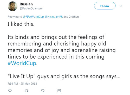Click the display name Russian
This screenshot has width=130, height=95.
(26, 4)
